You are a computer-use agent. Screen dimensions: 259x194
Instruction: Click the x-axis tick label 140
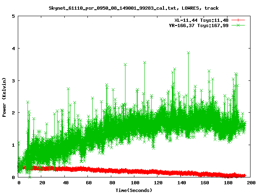click(x=181, y=183)
